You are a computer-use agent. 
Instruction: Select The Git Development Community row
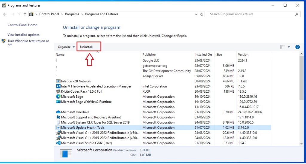click(163, 71)
